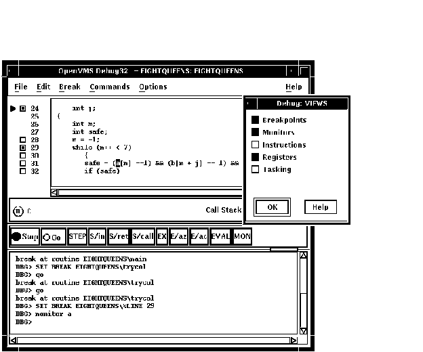
Task: Click the EVAL evaluate button
Action: pyautogui.click(x=220, y=237)
